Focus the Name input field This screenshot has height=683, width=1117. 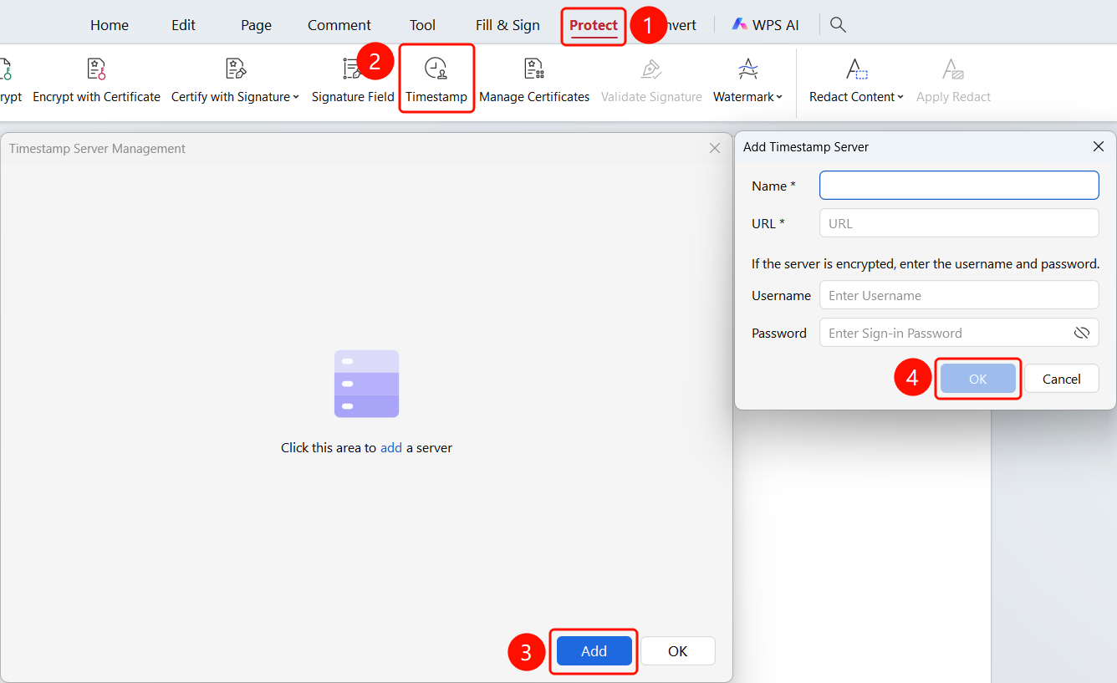coord(959,186)
